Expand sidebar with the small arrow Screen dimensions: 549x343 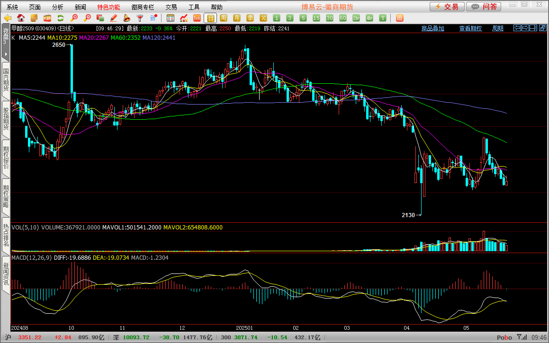(x=6, y=54)
